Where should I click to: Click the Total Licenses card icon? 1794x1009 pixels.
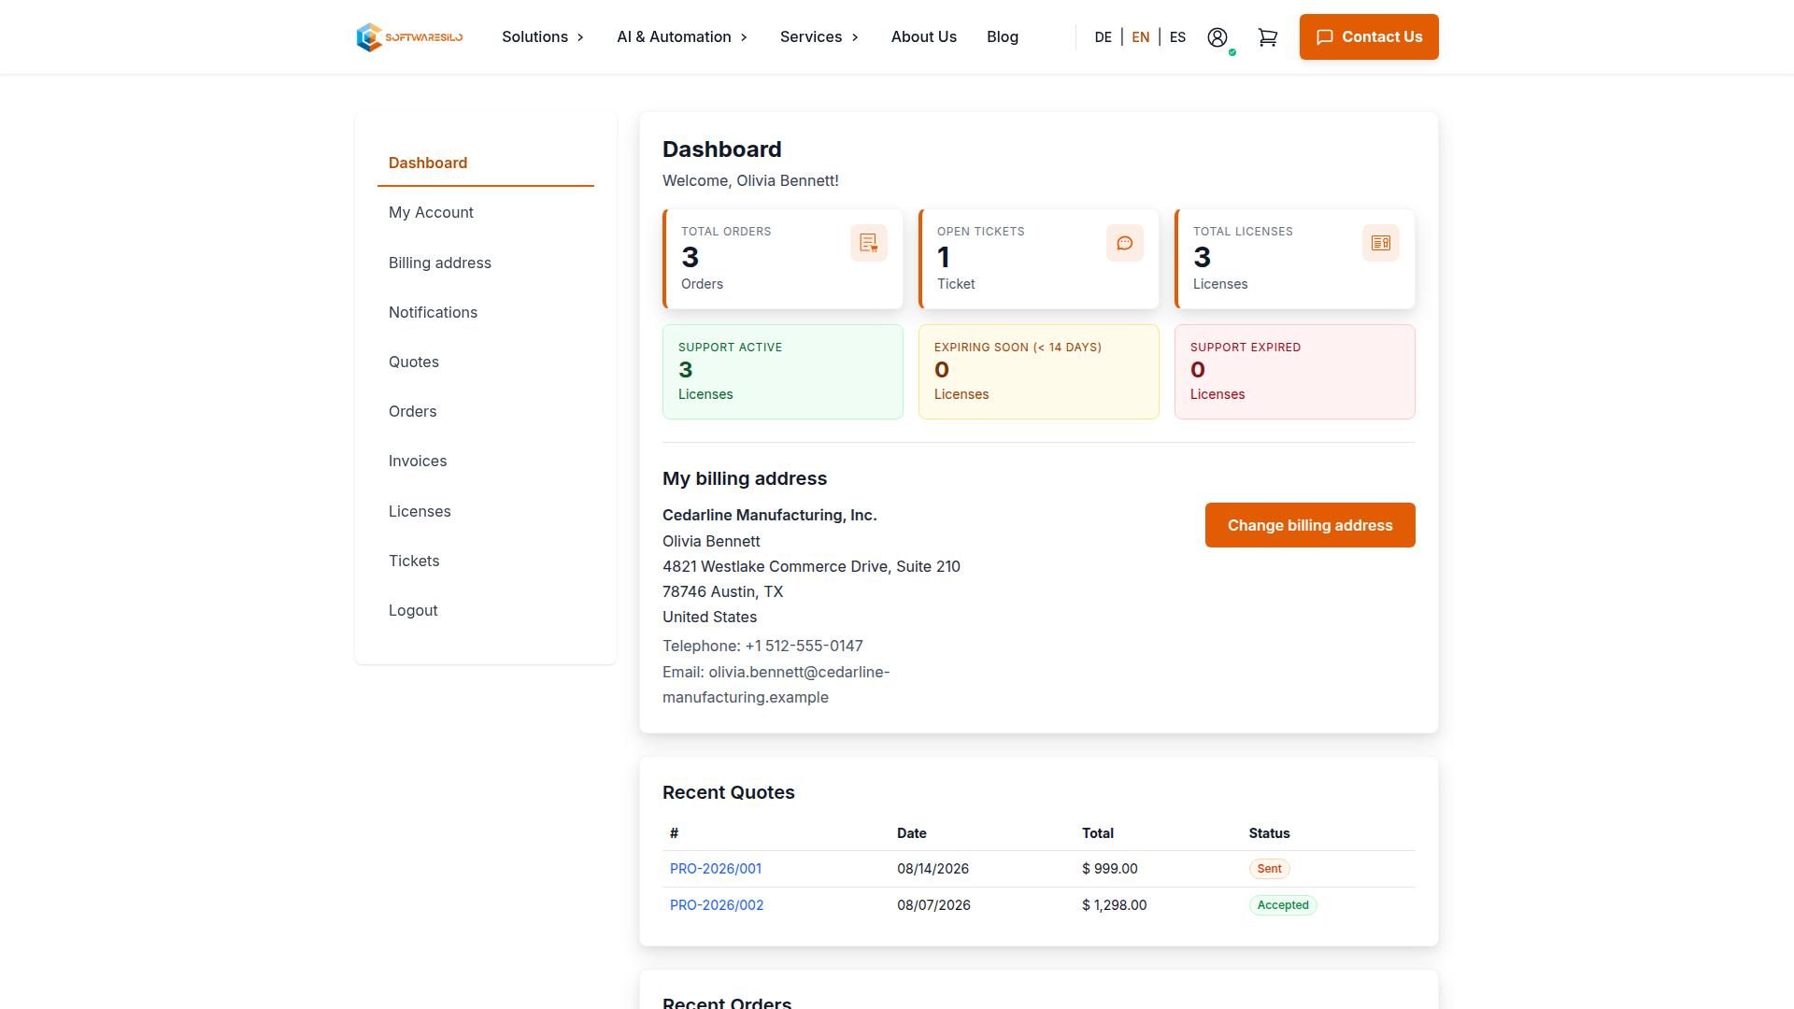click(x=1381, y=243)
